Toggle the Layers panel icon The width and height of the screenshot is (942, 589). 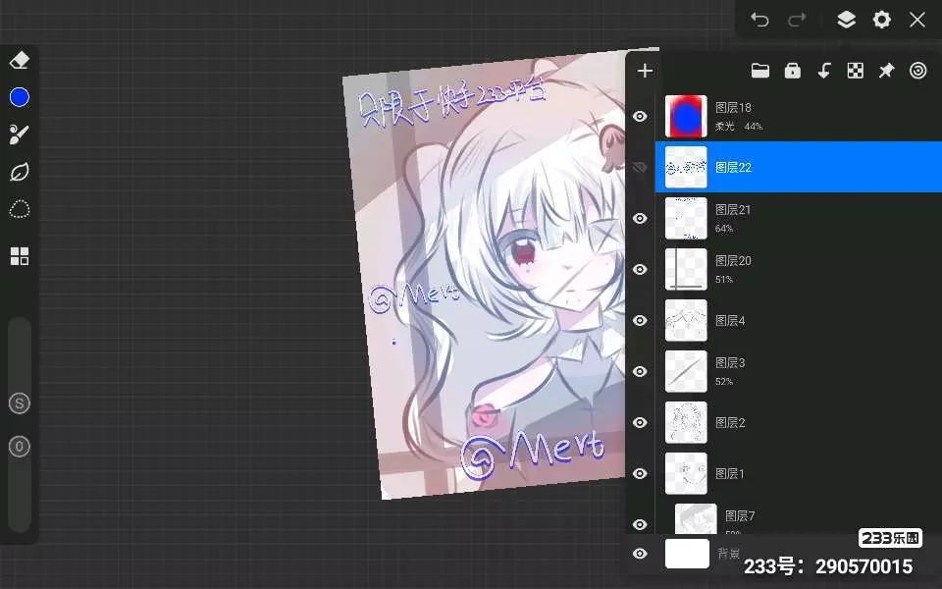click(846, 20)
